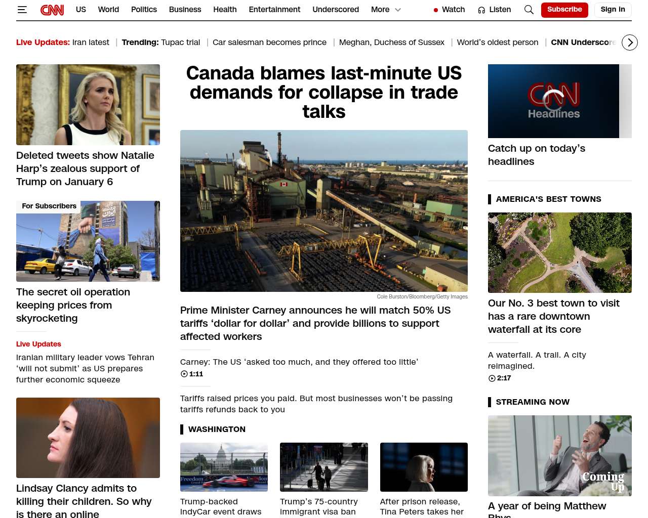Open the US section

81,10
